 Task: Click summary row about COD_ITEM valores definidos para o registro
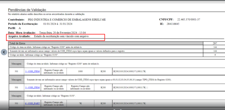[106, 51]
